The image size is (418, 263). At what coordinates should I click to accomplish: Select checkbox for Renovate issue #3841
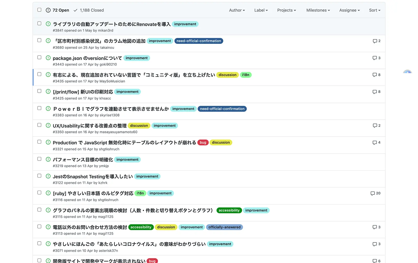click(x=39, y=24)
